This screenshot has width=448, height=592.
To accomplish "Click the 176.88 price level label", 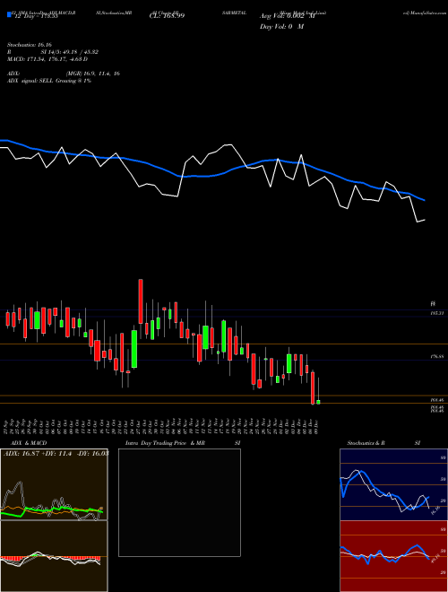I will point(438,356).
